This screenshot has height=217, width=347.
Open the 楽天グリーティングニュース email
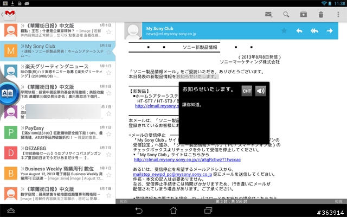pyautogui.click(x=57, y=71)
